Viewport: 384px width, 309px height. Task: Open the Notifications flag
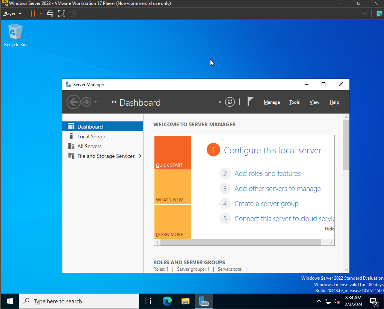coord(250,101)
